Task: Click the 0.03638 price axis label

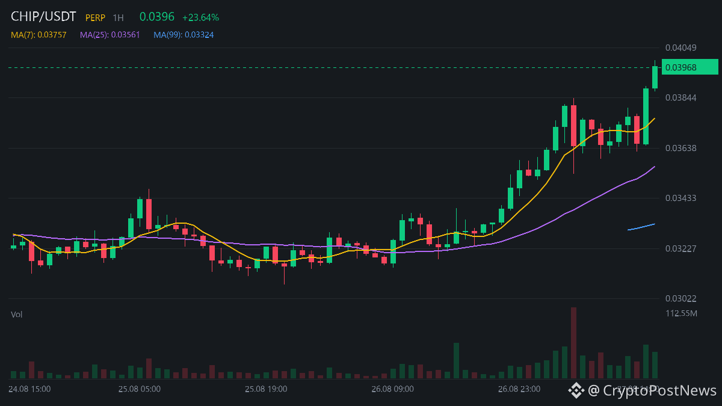Action: (x=680, y=148)
